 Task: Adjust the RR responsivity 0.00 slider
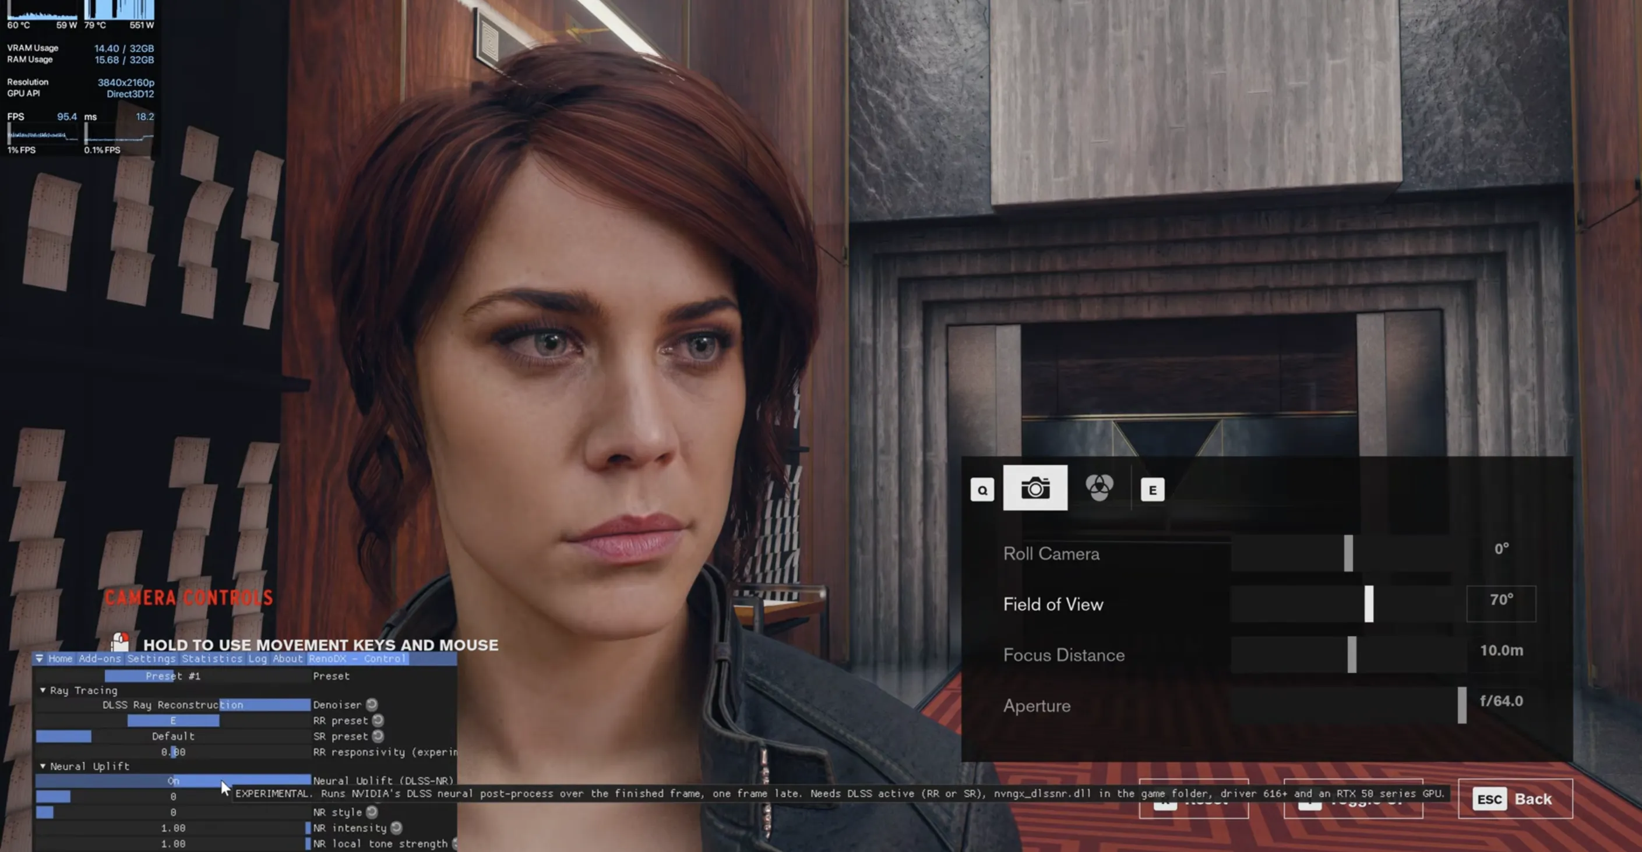pyautogui.click(x=172, y=752)
